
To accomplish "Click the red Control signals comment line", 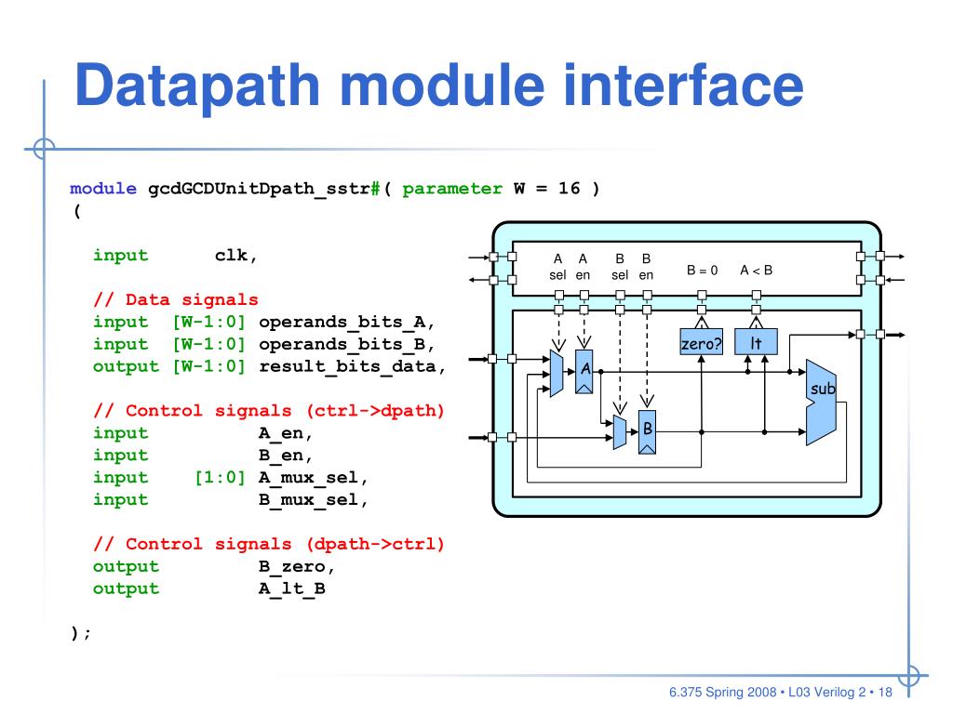I will click(x=268, y=410).
